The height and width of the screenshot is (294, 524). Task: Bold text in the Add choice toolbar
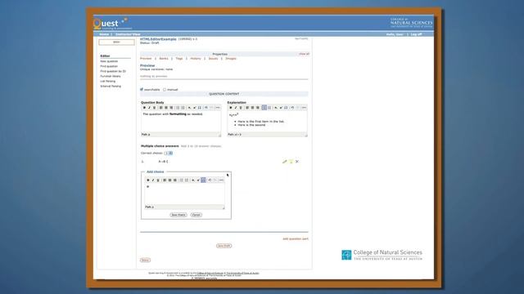(x=148, y=180)
